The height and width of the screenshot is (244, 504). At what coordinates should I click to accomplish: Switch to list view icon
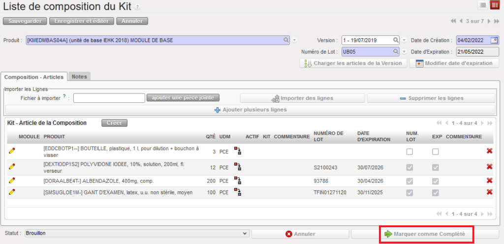[x=483, y=5]
